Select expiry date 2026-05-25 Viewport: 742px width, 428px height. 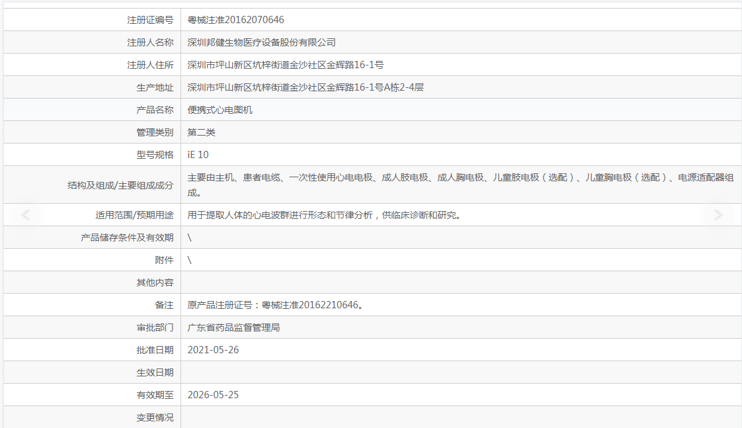[213, 395]
